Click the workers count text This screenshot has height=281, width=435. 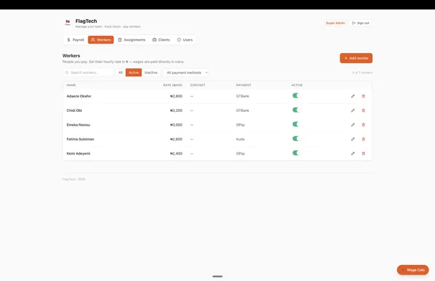click(362, 73)
